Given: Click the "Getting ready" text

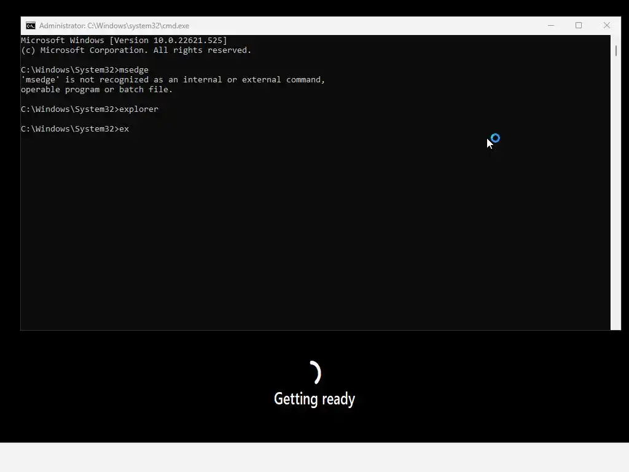Looking at the screenshot, I should (314, 399).
